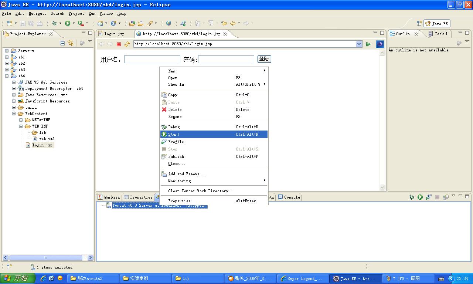Expand the zb1 project node
473x284 pixels.
coord(7,57)
